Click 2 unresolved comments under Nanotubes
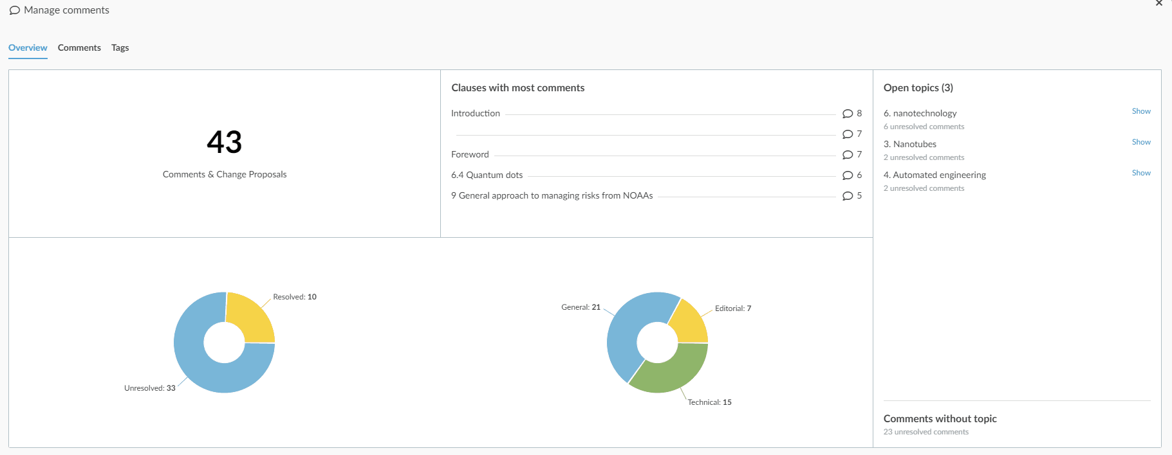1172x455 pixels. pos(924,157)
